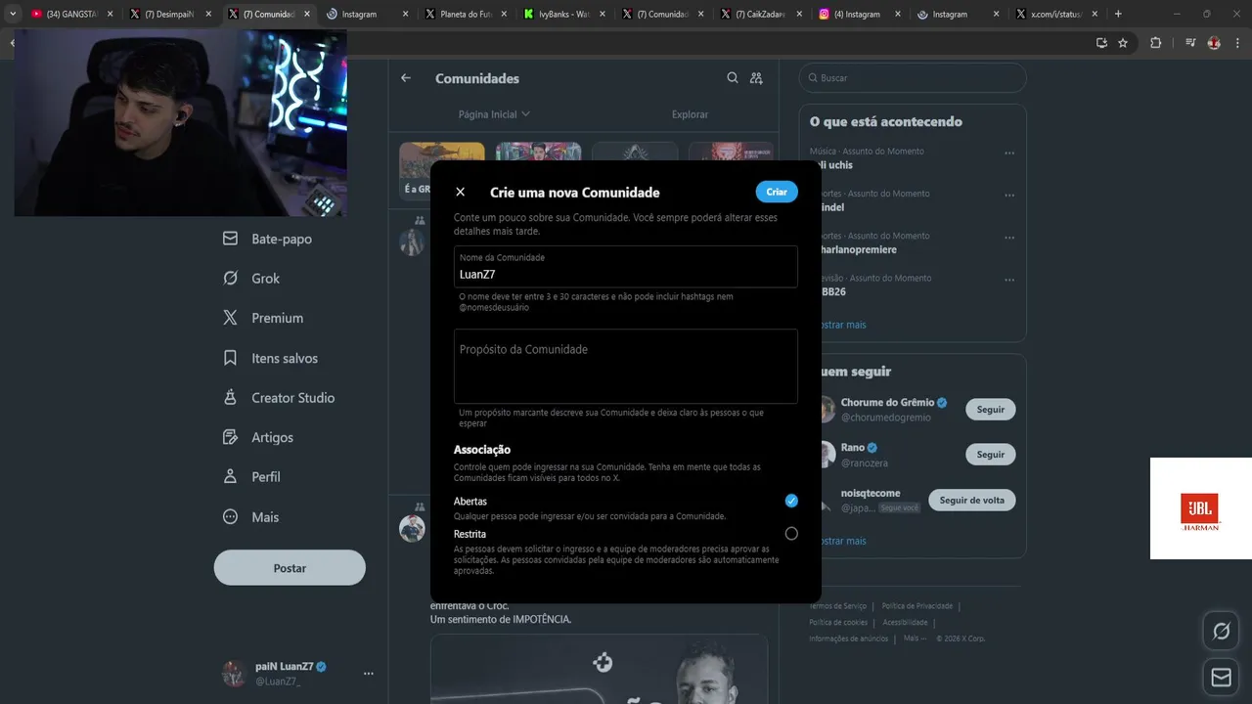Open community search magnifier icon
Image resolution: width=1252 pixels, height=704 pixels.
click(x=733, y=78)
